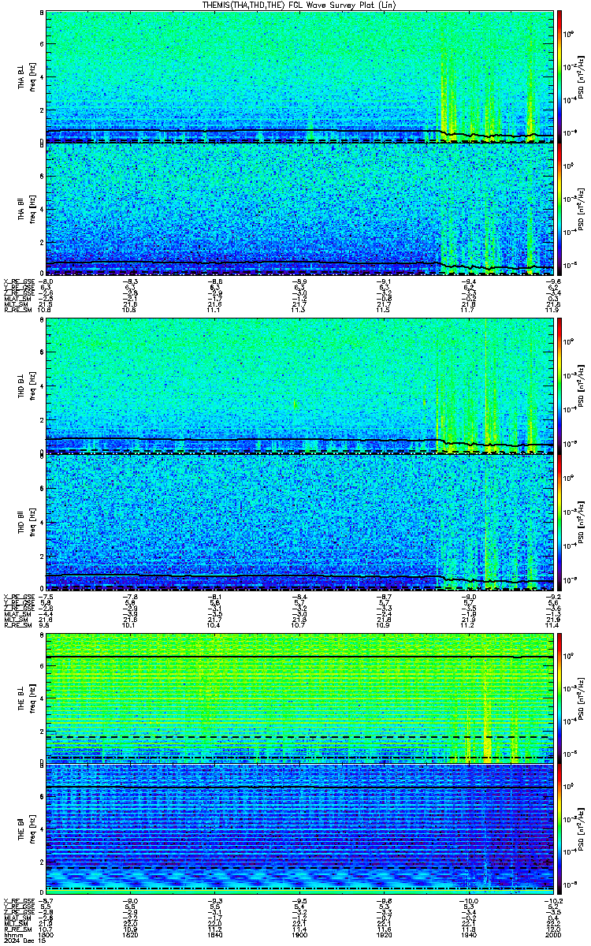Click the THE B∥ freq [Hz] axis label
Viewport: 591px width, 946px height.
(x=31, y=831)
